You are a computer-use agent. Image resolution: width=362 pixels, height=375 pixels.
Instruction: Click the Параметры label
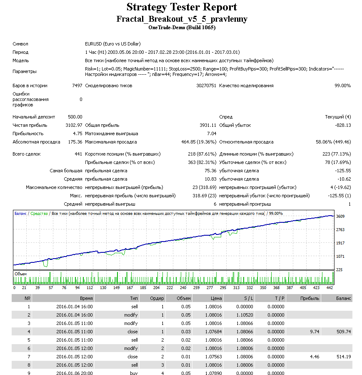tap(24, 71)
